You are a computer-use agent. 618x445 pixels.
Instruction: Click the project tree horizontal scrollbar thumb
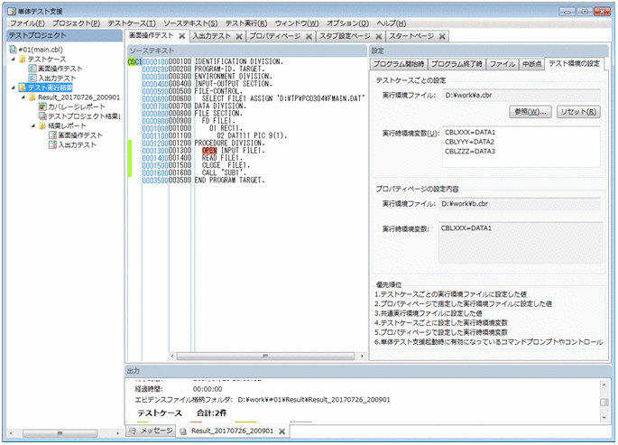pos(60,433)
